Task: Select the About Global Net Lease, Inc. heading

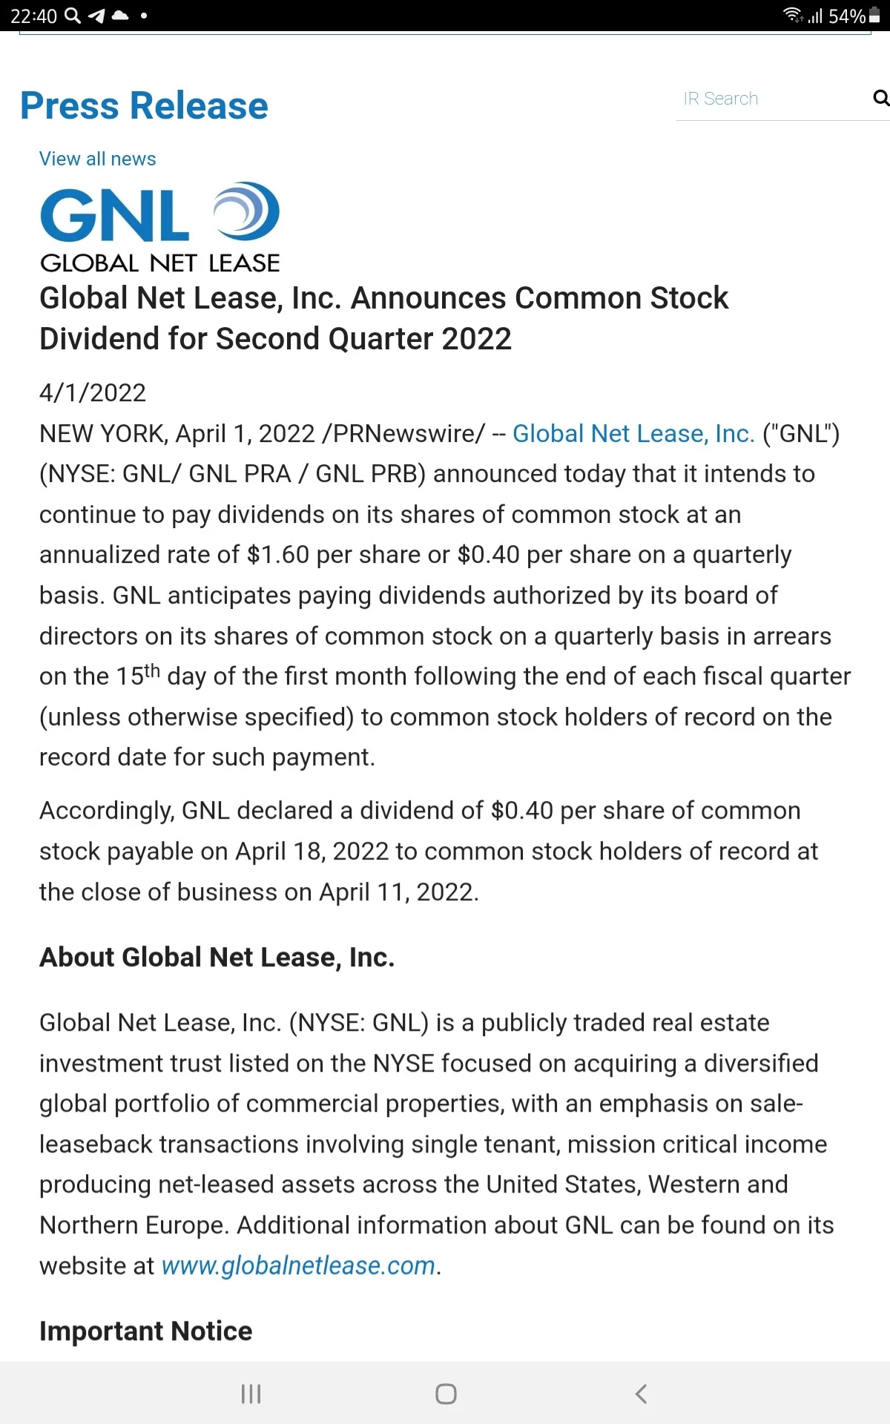Action: tap(217, 957)
